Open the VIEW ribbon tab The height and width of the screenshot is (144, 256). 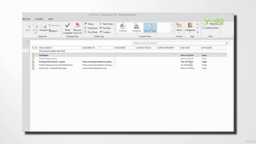coord(50,19)
